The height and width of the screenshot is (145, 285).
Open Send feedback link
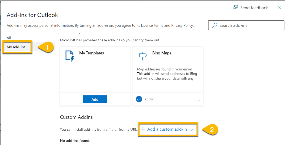click(250, 8)
